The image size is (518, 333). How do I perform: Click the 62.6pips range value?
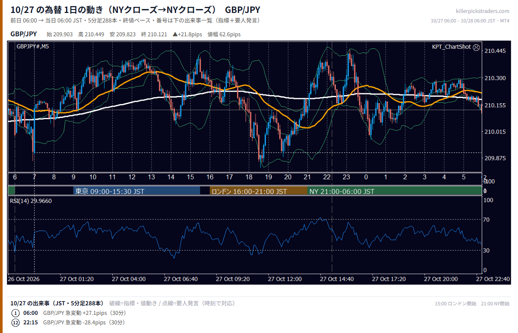tap(230, 35)
